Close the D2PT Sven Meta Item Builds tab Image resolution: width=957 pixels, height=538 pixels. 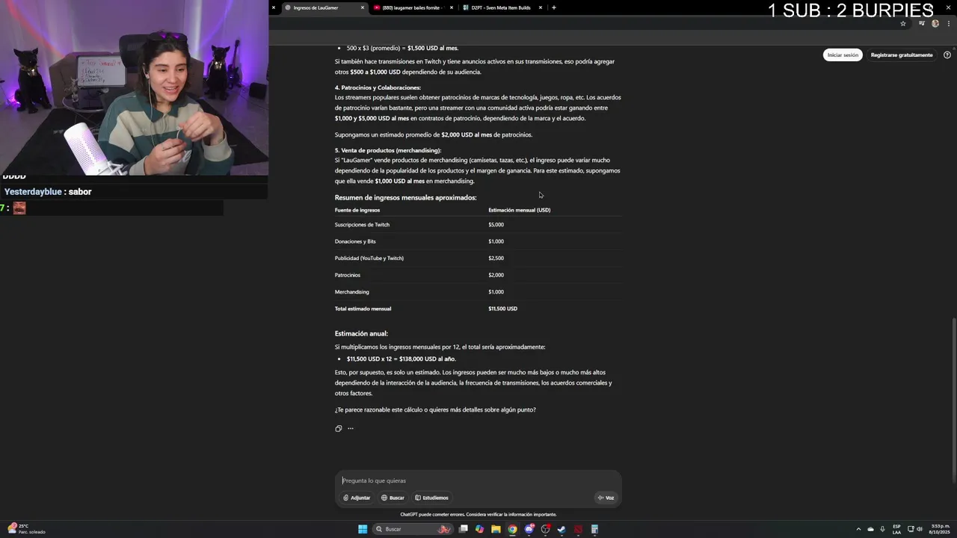click(541, 7)
